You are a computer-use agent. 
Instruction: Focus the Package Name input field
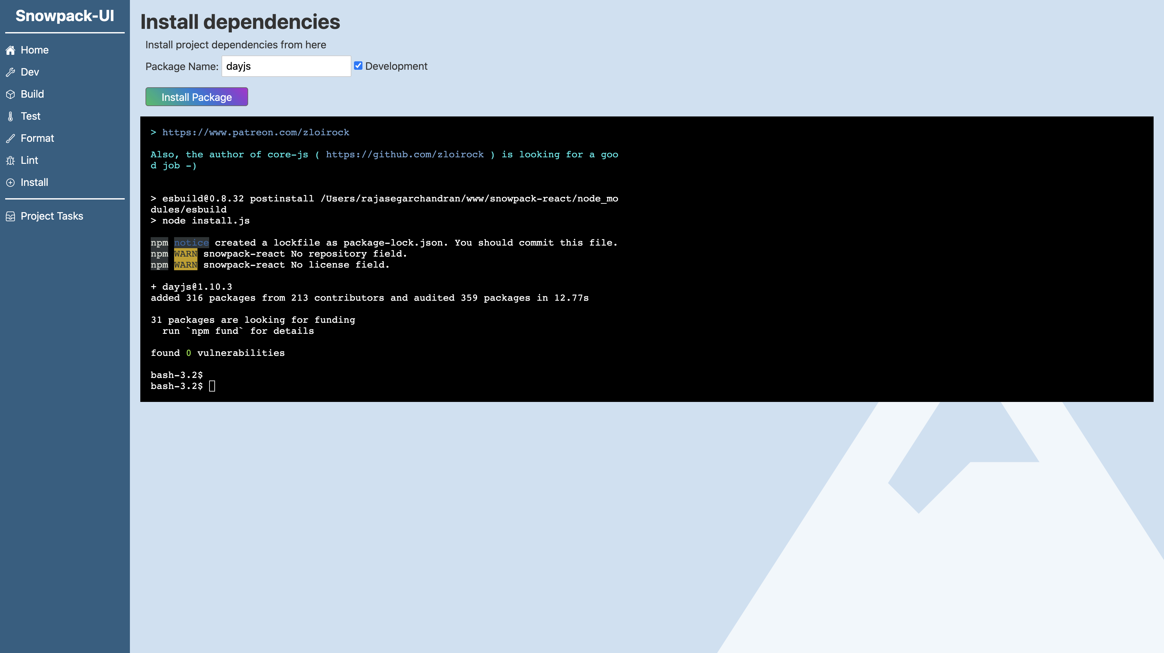coord(285,66)
